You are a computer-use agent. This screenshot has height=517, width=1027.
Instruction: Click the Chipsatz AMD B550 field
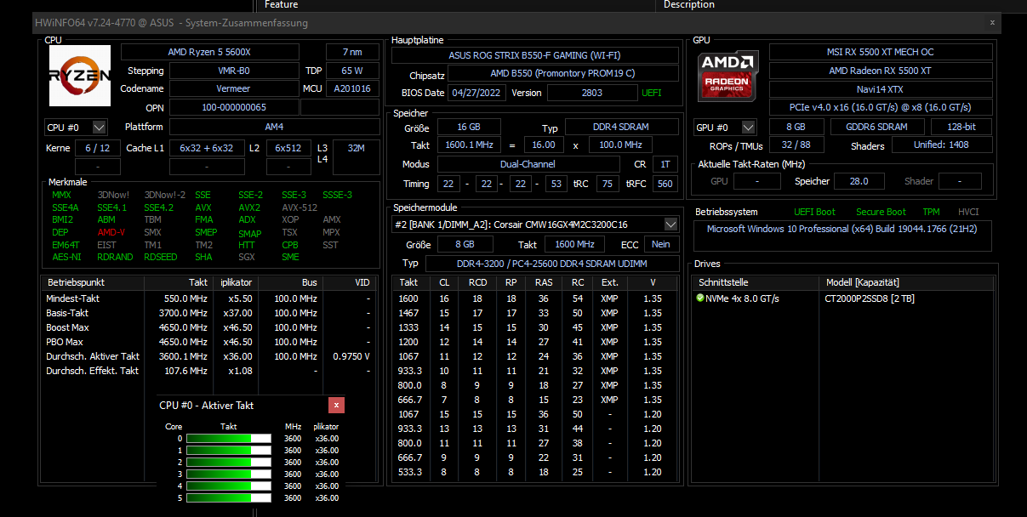coord(562,74)
